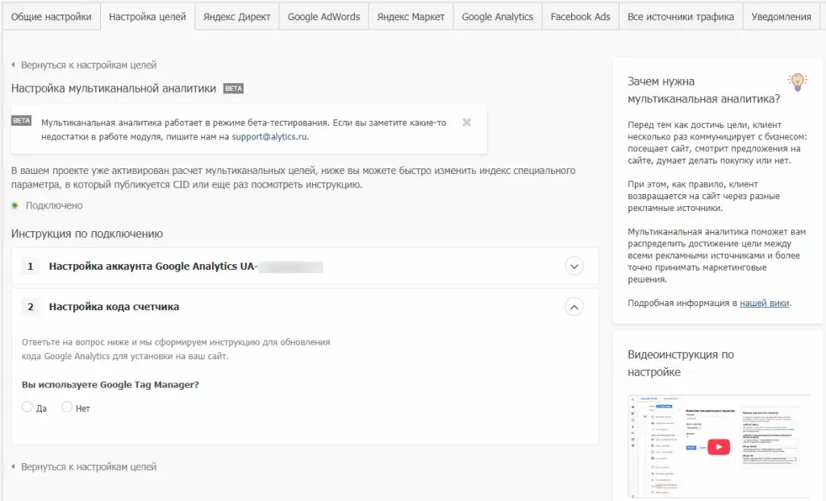Screen dimensions: 826x501
Task: Open the Facebook Ads tab
Action: [x=581, y=16]
